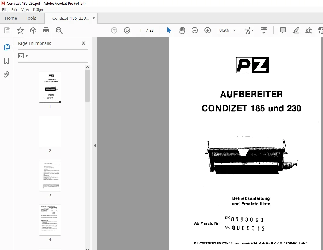The width and height of the screenshot is (323, 250).
Task: Add a comment sticky note
Action: coord(283,30)
